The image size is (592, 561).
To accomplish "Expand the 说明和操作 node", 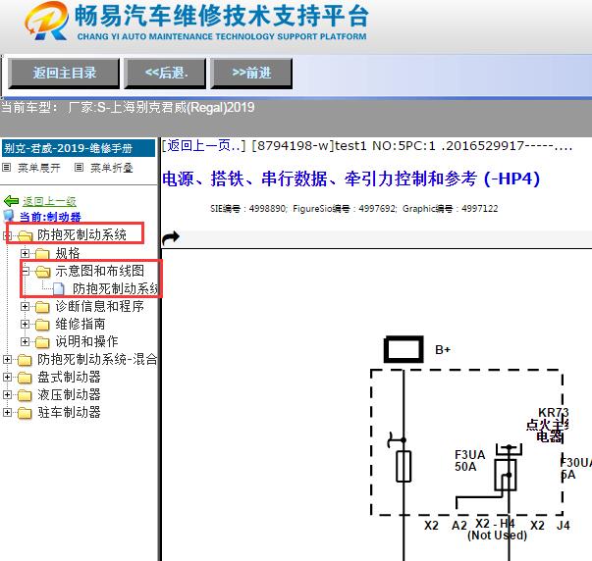I will (x=25, y=342).
